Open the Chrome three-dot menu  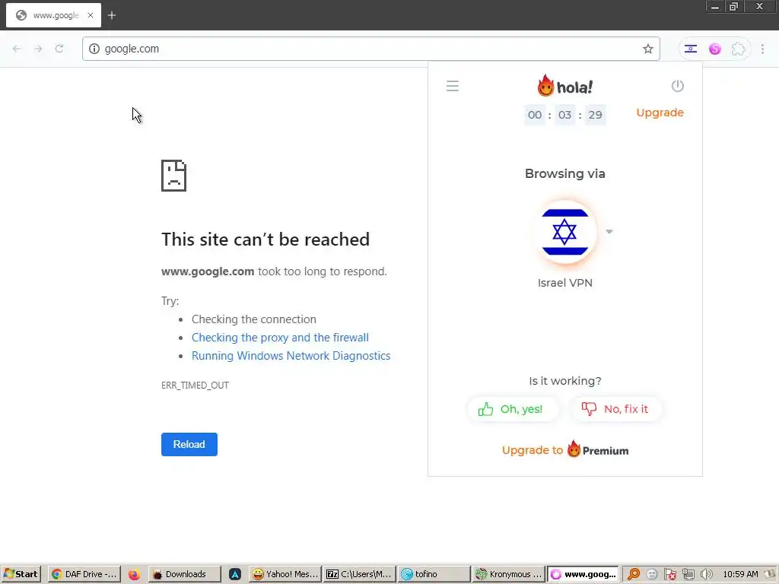[762, 49]
